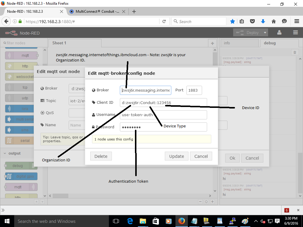Viewport: 303px width, 227px height.
Task: Click the add sheet plus button
Action: point(212,43)
